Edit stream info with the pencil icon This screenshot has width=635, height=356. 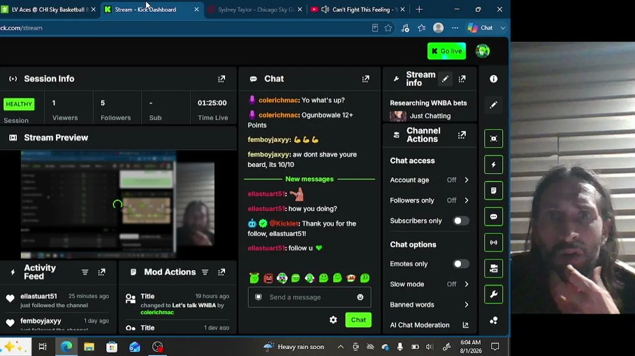(x=445, y=79)
